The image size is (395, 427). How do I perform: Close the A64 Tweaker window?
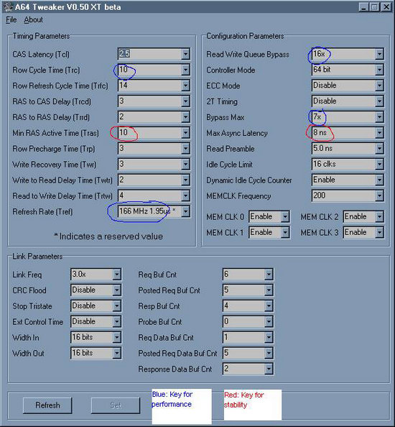coord(386,6)
